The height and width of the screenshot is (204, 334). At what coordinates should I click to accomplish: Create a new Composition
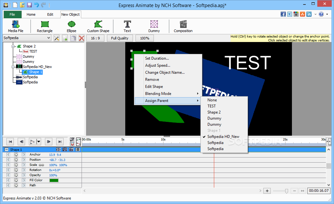point(183,26)
